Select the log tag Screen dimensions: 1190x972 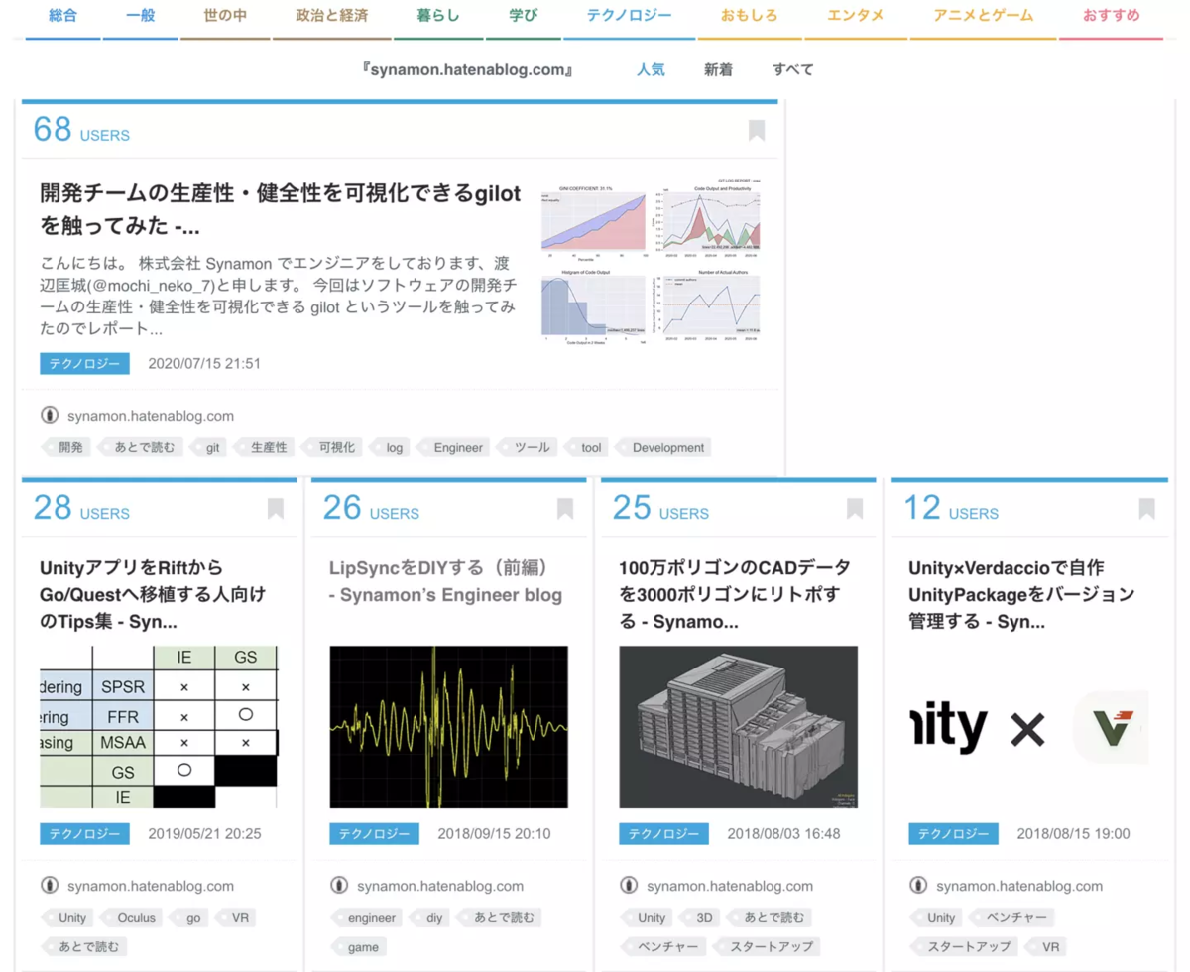(x=391, y=447)
